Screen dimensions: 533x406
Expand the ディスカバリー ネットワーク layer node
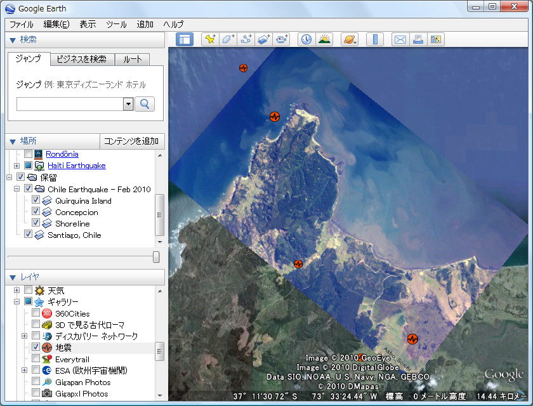click(x=25, y=336)
